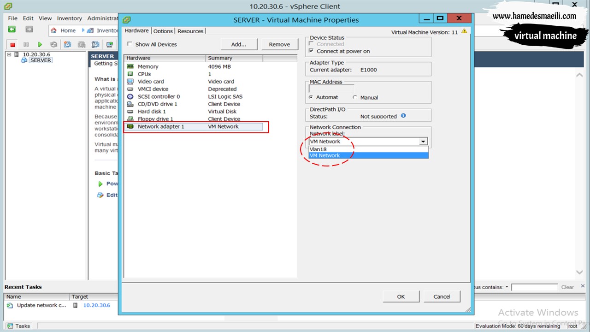Image resolution: width=590 pixels, height=332 pixels.
Task: Click the Memory chip icon in hardware list
Action: coord(130,66)
